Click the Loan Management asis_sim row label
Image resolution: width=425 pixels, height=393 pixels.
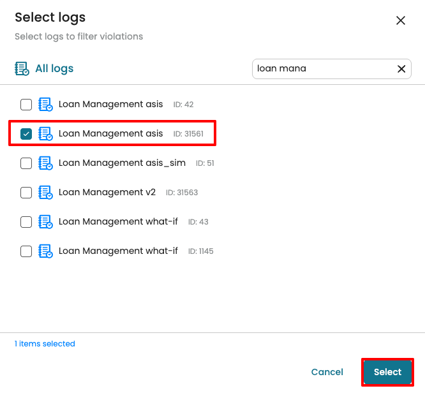[x=122, y=163]
